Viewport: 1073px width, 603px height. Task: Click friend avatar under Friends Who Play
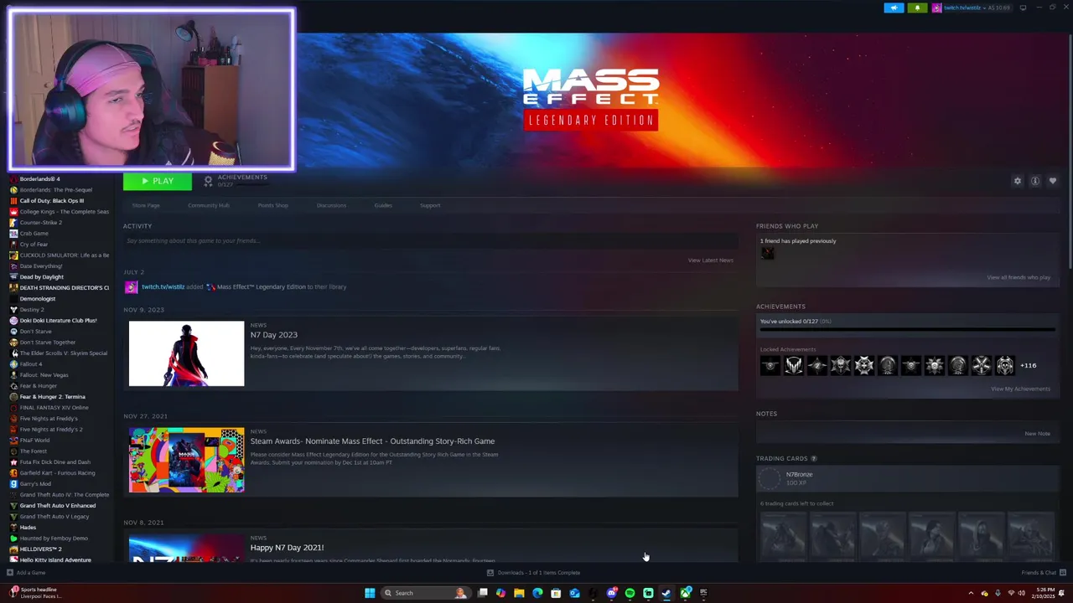tap(767, 254)
